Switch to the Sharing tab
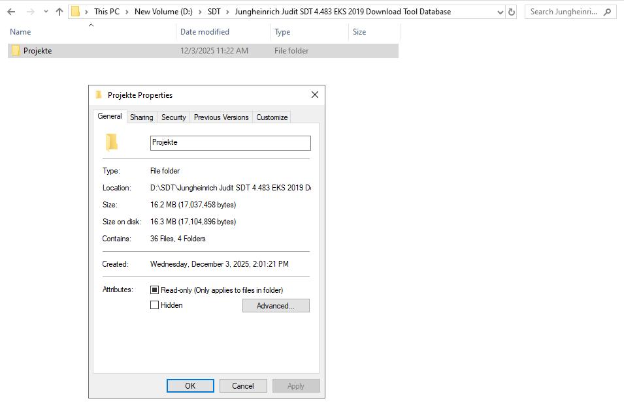 (141, 117)
